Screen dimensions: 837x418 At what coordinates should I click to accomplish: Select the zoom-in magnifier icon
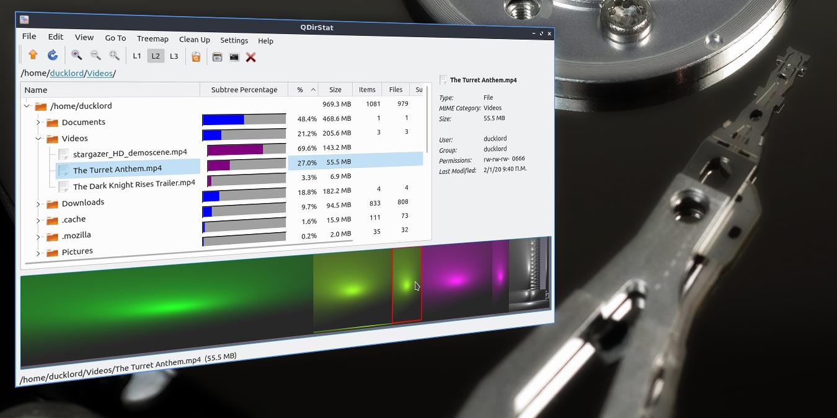(77, 56)
